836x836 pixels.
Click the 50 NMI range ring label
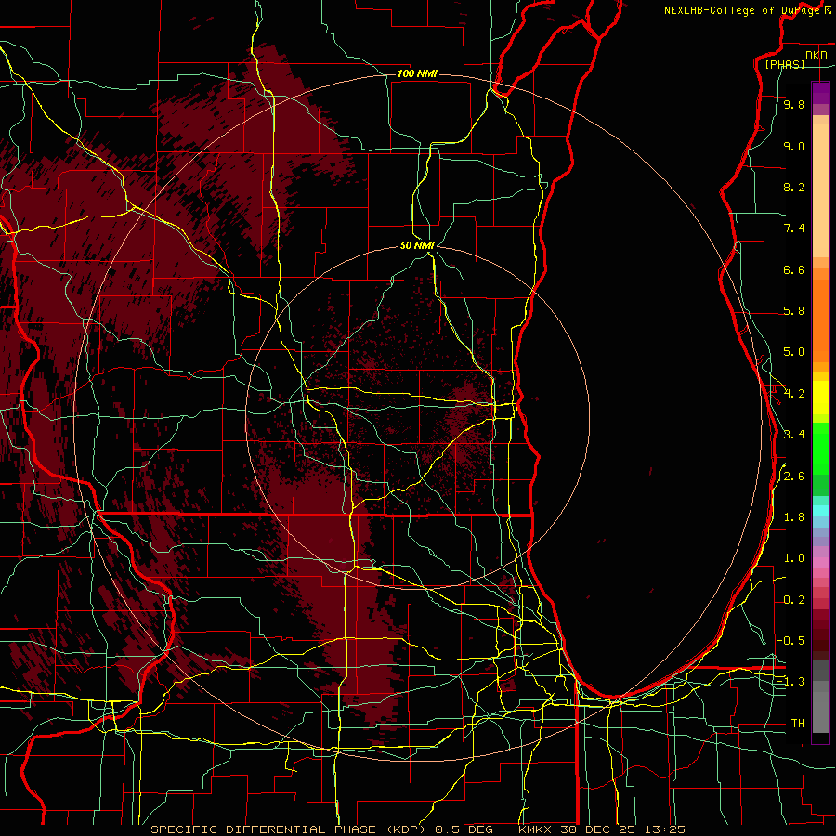click(417, 245)
